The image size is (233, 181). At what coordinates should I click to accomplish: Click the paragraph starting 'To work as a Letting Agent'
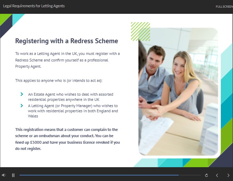[68, 60]
